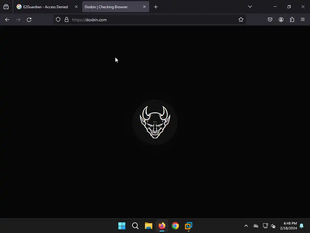Click the demon logo in page center

pos(155,122)
